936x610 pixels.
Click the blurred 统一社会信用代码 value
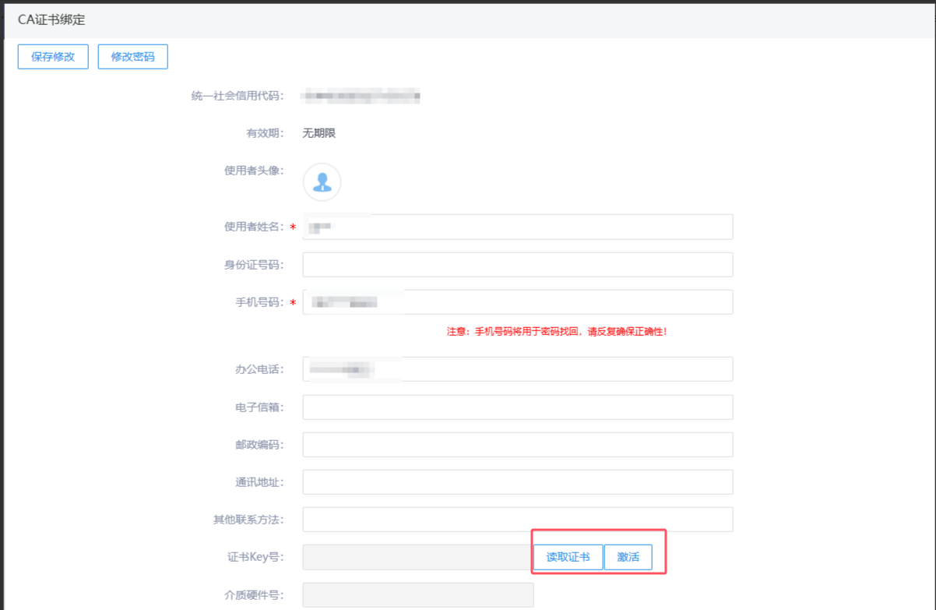pos(361,97)
